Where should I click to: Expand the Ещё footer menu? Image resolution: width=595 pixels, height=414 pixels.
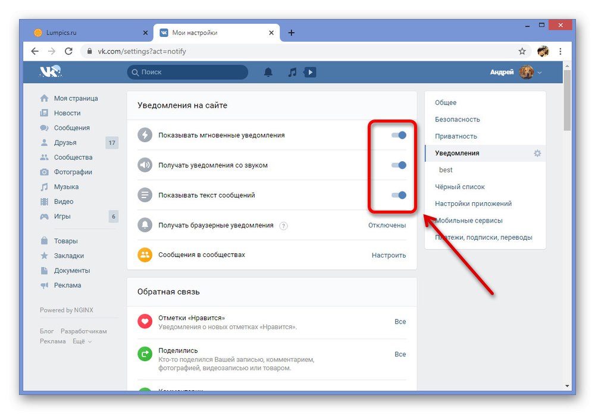(x=82, y=341)
